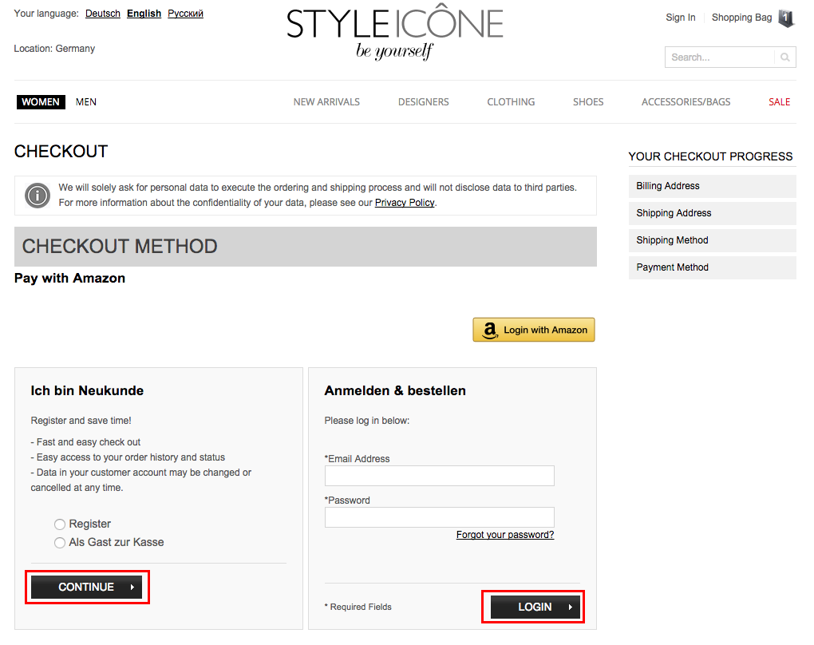The width and height of the screenshot is (814, 645).
Task: Focus the Password field
Action: click(x=440, y=517)
